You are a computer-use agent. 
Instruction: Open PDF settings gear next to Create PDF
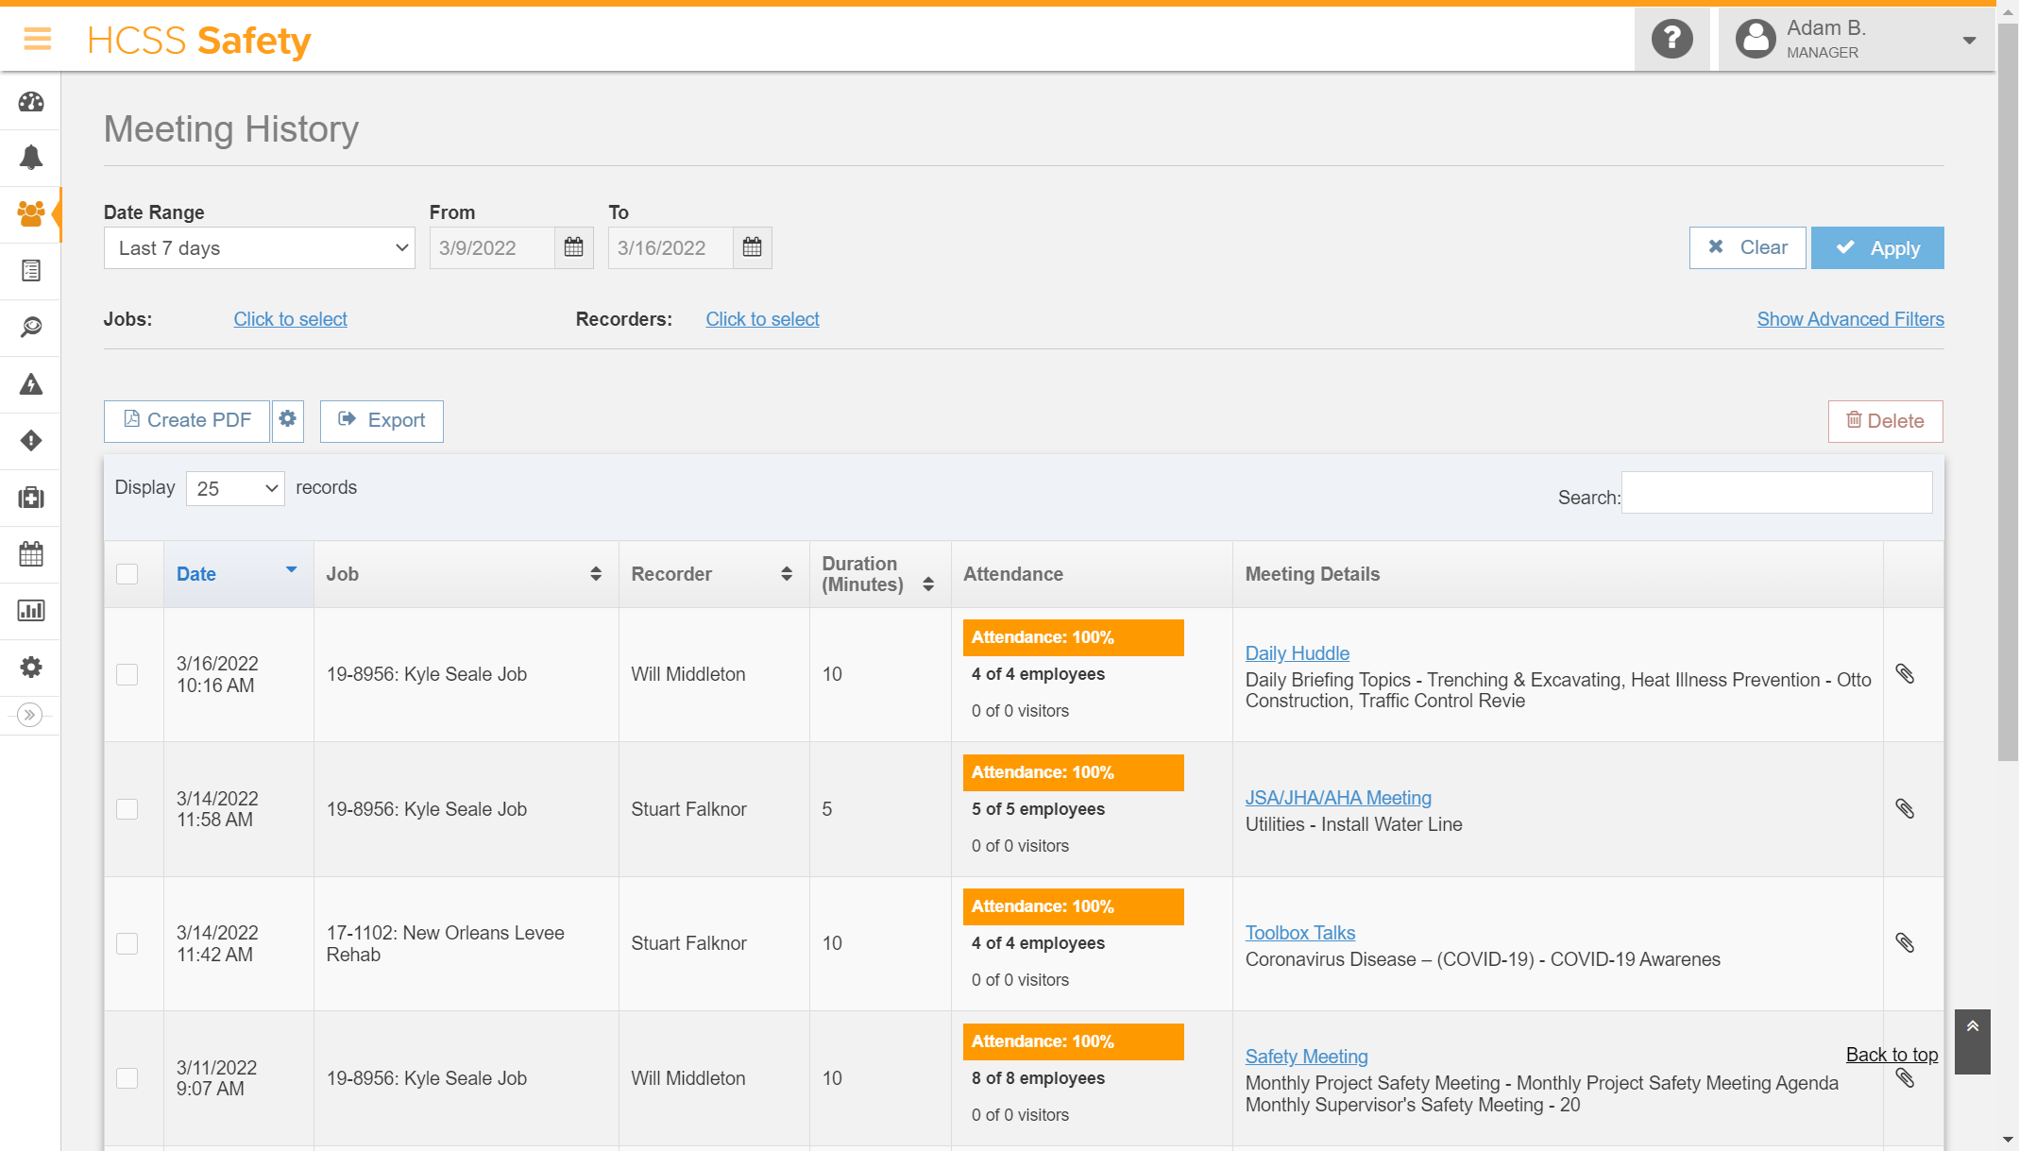coord(288,420)
